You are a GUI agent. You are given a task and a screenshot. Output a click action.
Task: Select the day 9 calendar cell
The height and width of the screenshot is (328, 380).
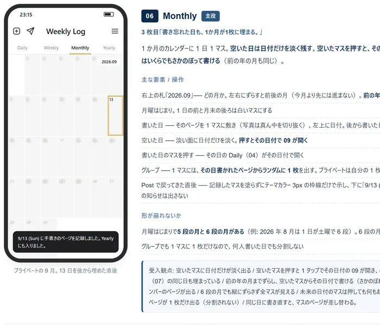pos(49,116)
